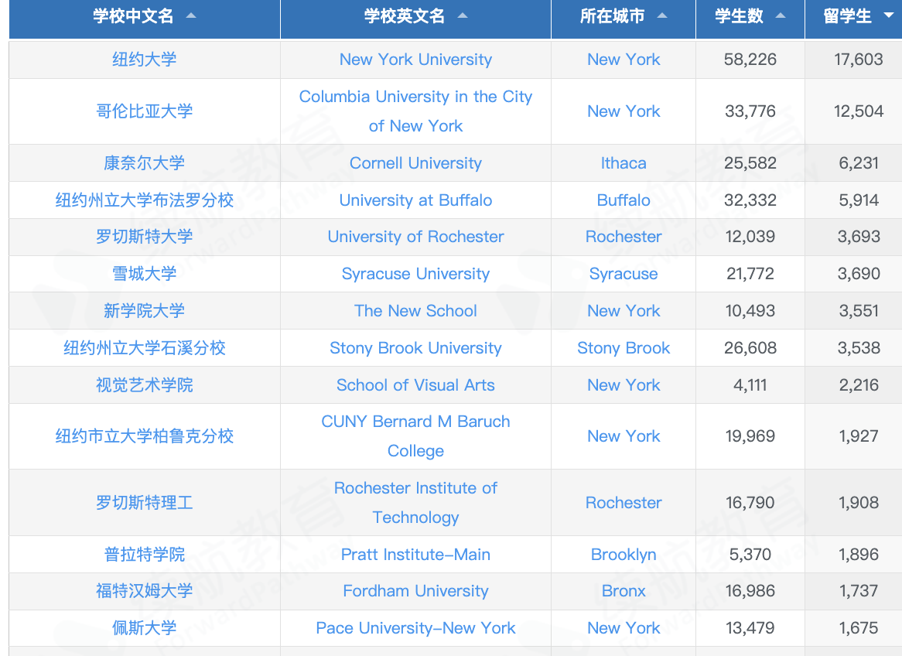
Task: Open the University at Buffalo link
Action: (x=415, y=200)
